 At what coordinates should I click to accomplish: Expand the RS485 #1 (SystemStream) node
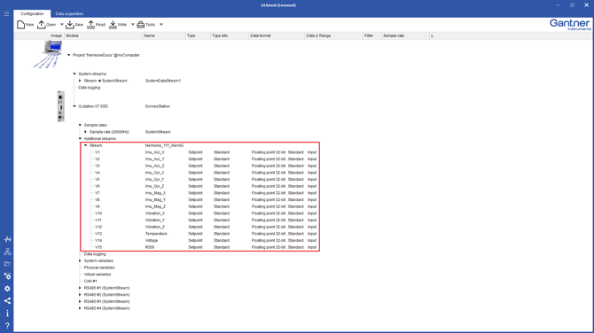coord(80,288)
